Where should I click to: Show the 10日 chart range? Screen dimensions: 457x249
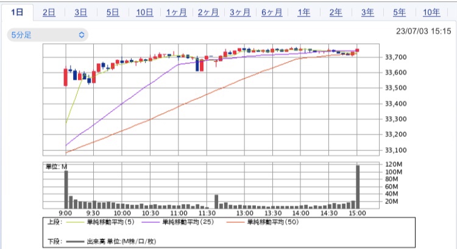click(x=144, y=13)
